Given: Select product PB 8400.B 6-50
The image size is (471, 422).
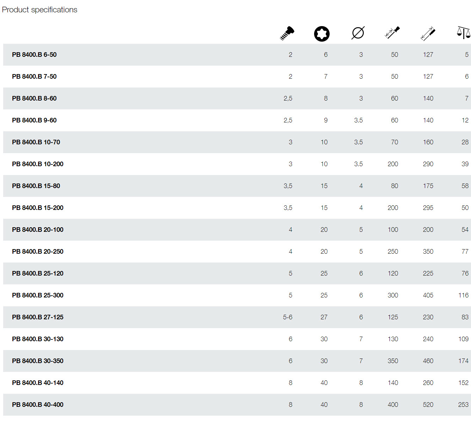Looking at the screenshot, I should (34, 55).
